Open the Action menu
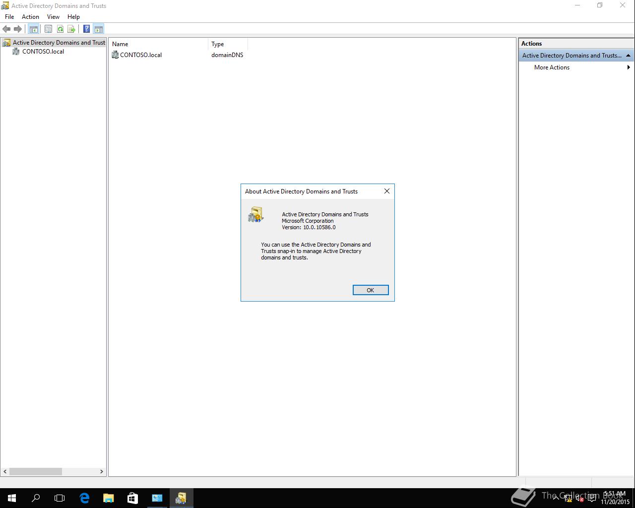Viewport: 635px width, 508px height. tap(30, 17)
